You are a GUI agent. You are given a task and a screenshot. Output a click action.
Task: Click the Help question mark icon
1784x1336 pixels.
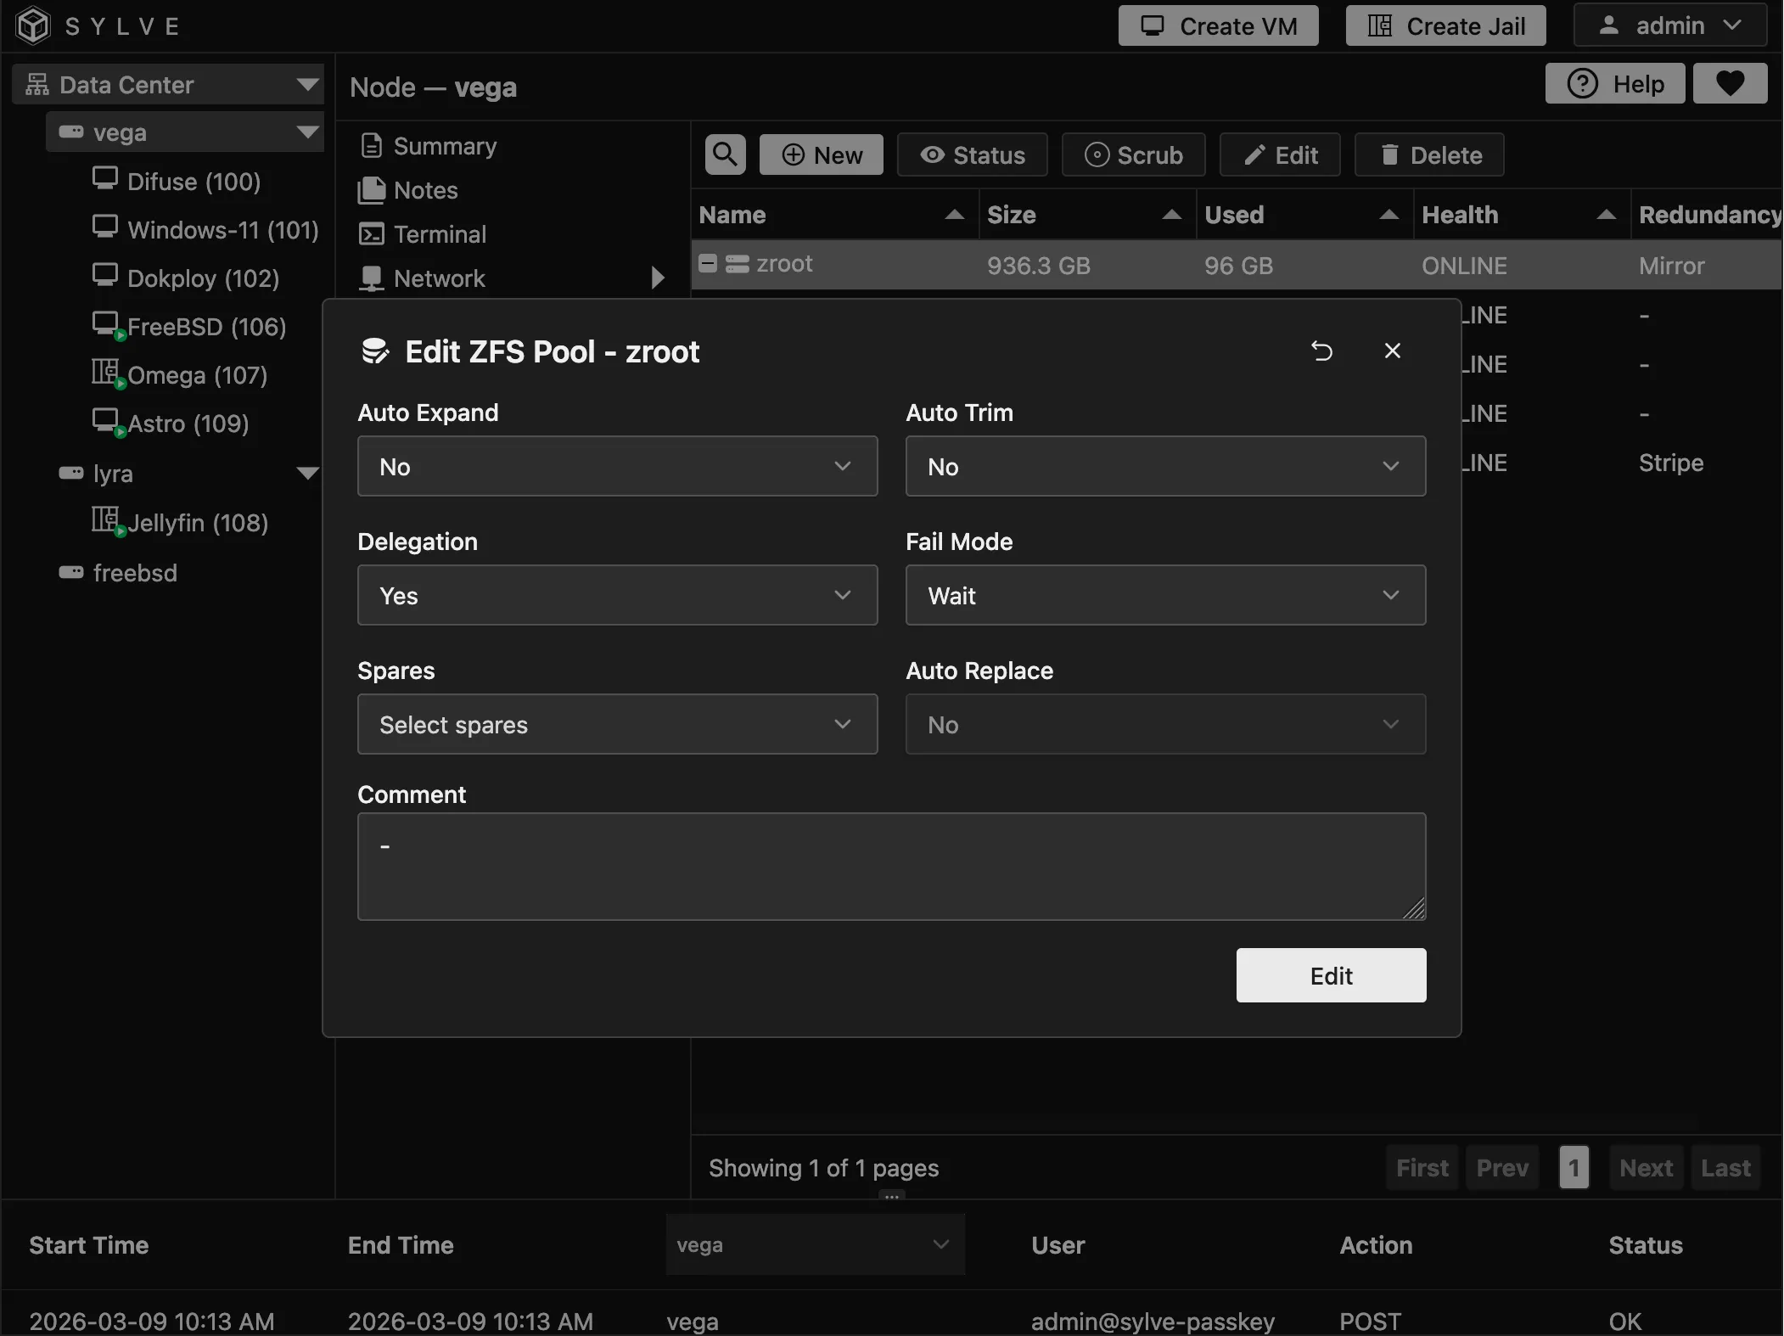(1582, 83)
